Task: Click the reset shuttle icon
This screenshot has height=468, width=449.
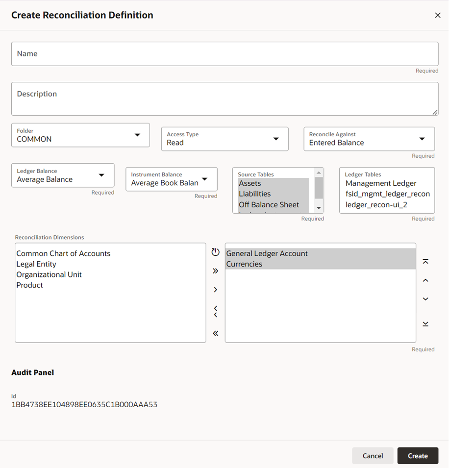Action: click(x=215, y=252)
